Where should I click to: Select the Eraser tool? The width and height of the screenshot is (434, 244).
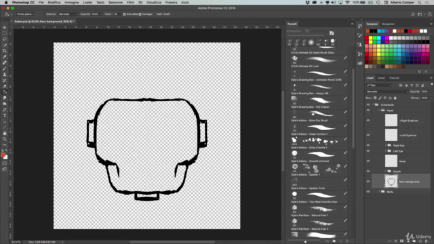[x=5, y=86]
